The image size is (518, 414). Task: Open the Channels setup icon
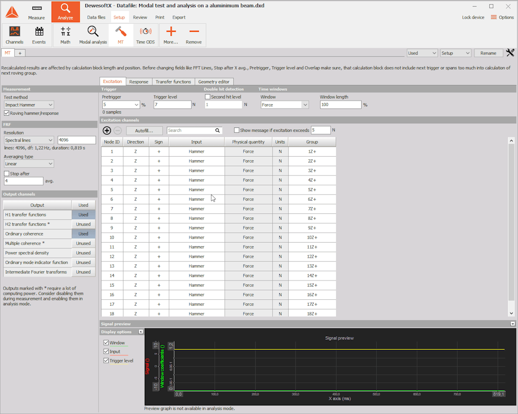(15, 35)
